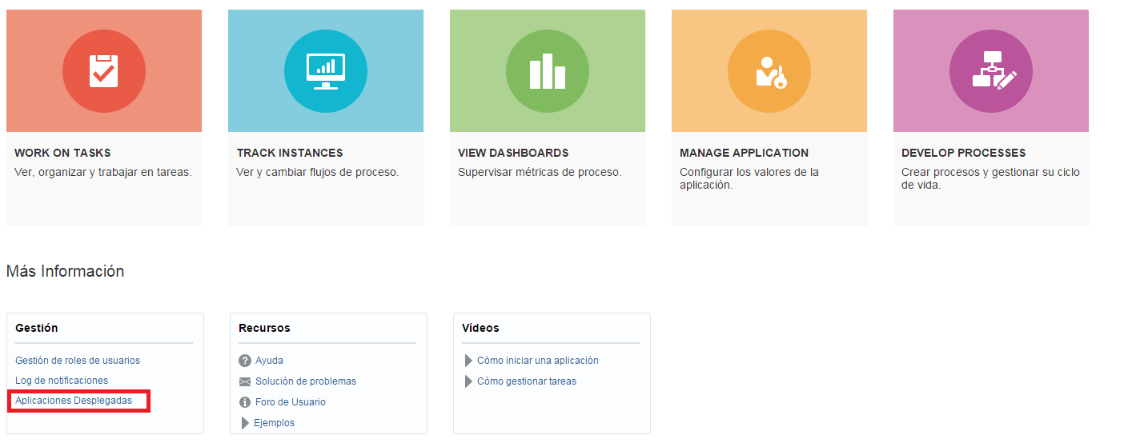The height and width of the screenshot is (443, 1124).
Task: Expand the Cómo iniciar una aplicación video arrow
Action: (x=468, y=361)
